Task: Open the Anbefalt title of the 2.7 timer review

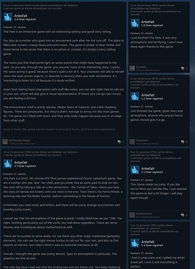Action: click(20, 162)
